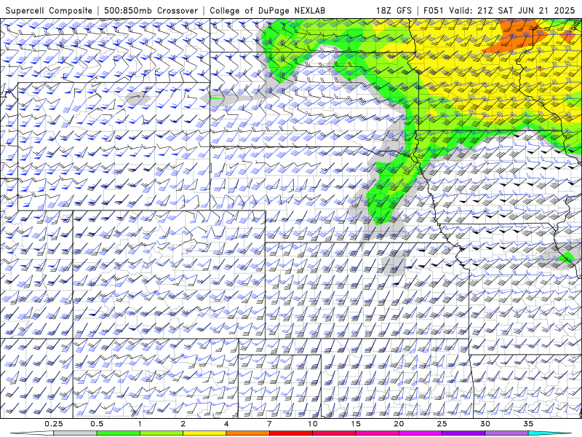The width and height of the screenshot is (582, 437).
Task: Click the '20' colorbar value label
Action: click(x=399, y=424)
